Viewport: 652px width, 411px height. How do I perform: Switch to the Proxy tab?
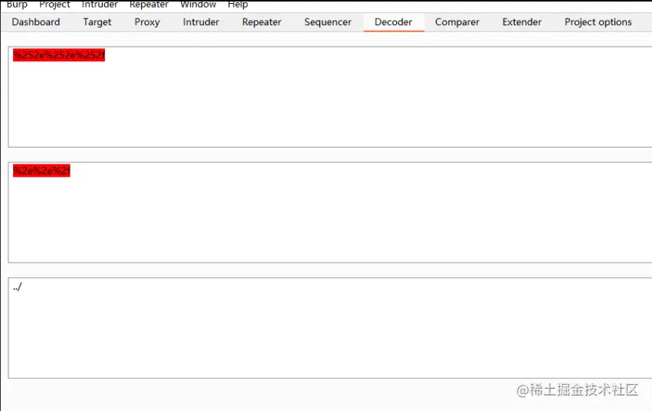(x=147, y=22)
